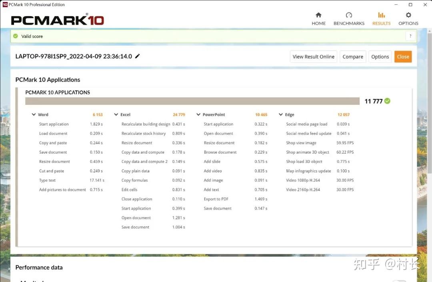Click 'Cut and paste' row in Word
Viewport: 432px width, 282px height.
(x=71, y=171)
